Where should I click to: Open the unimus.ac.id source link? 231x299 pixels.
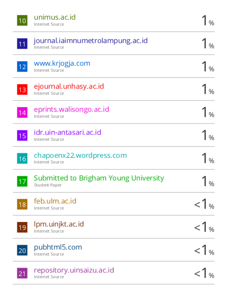(x=55, y=17)
